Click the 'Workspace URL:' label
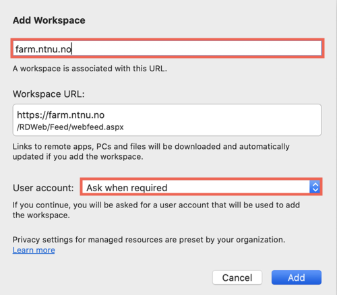Image resolution: width=337 pixels, height=295 pixels. pyautogui.click(x=49, y=94)
